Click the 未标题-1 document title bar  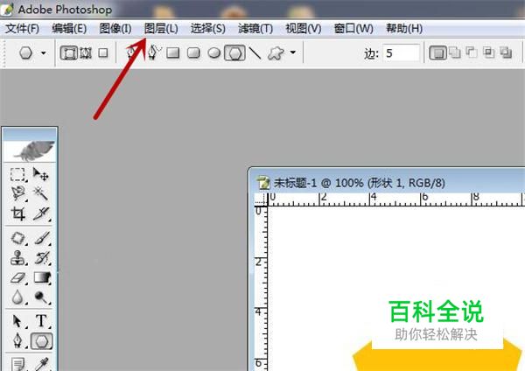tap(388, 183)
